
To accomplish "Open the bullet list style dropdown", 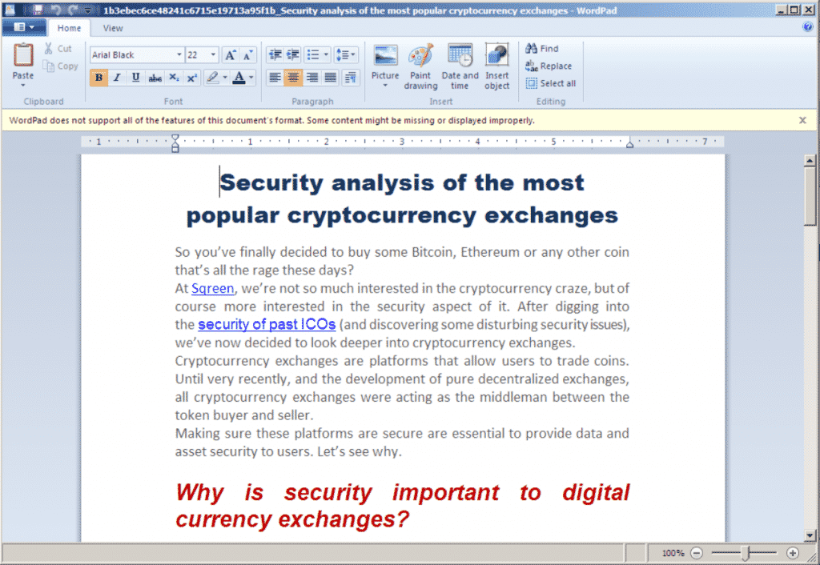I will [327, 55].
